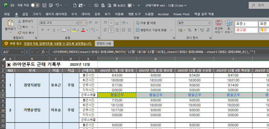The width and height of the screenshot is (269, 129).
Task: Open the font color dropdown arrow
Action: [87, 30]
